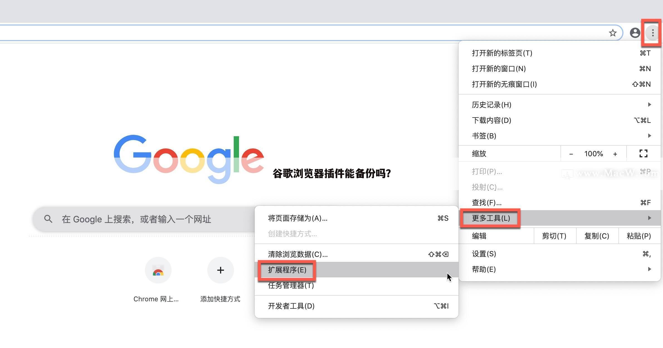This screenshot has height=348, width=663.
Task: Click the 添加快捷方式 label
Action: pos(220,299)
